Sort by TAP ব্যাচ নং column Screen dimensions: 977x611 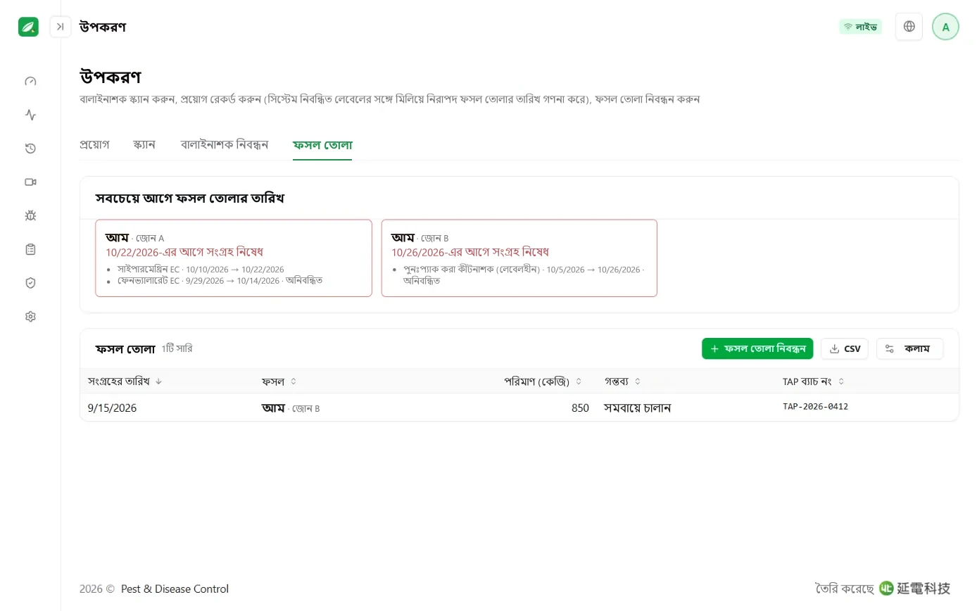(814, 381)
